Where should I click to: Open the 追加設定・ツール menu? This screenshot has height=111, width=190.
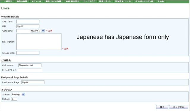[123, 1]
